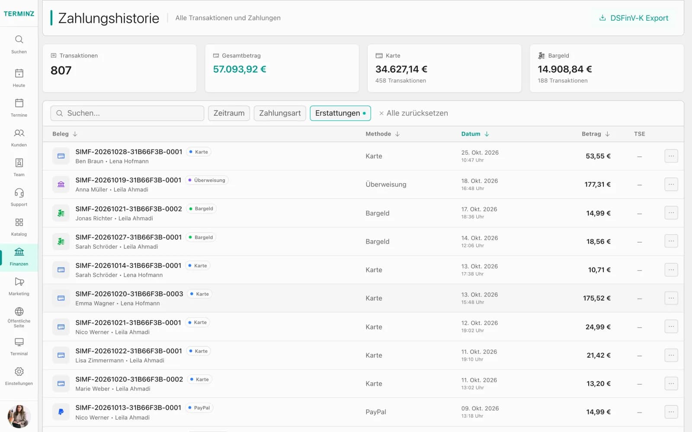Select Finanzen in the sidebar

pos(19,257)
